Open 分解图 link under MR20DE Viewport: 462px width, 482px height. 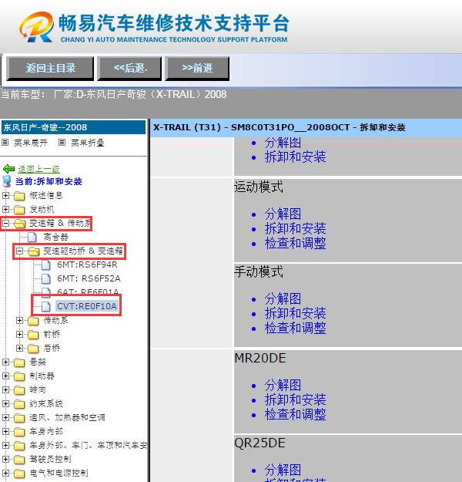coord(283,385)
